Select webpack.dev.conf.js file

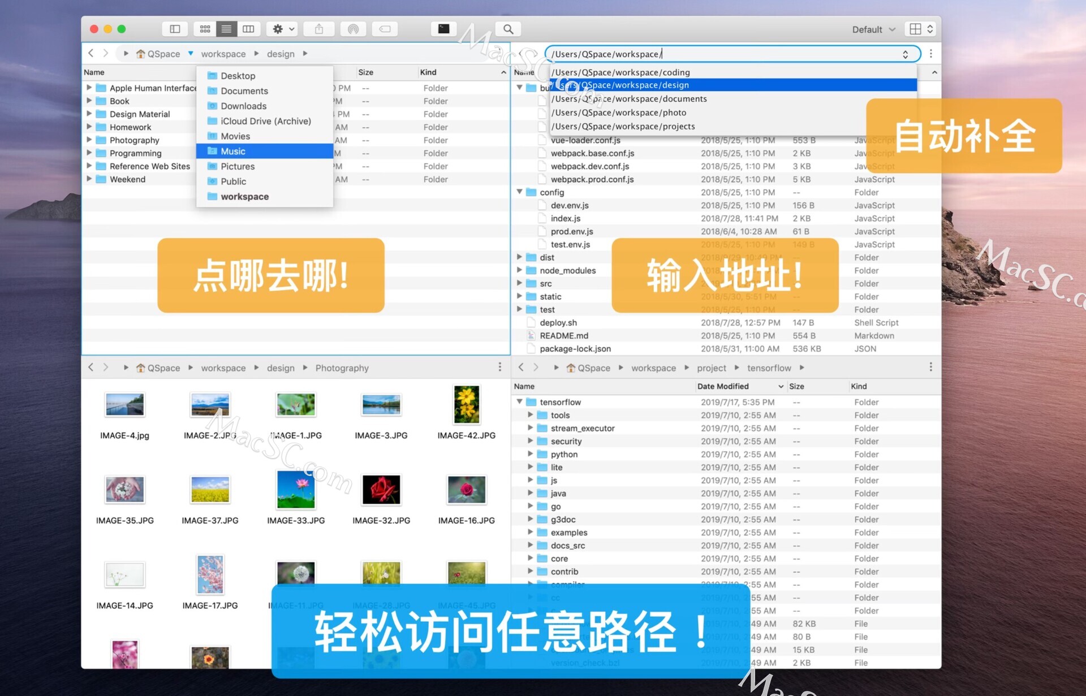[x=726, y=166]
